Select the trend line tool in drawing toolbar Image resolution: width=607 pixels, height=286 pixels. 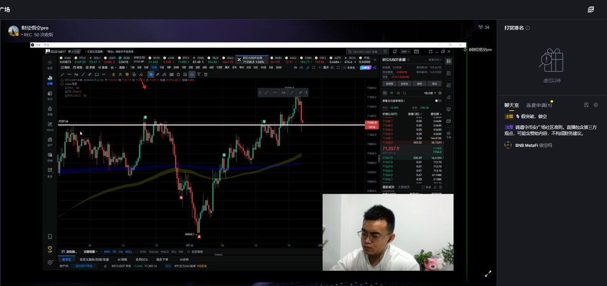coord(62,74)
